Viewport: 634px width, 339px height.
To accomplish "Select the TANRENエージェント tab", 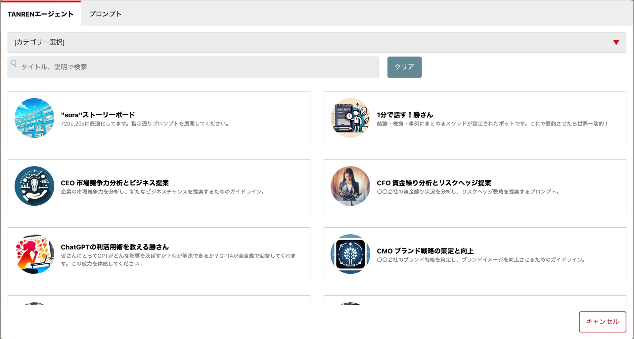I will (41, 14).
